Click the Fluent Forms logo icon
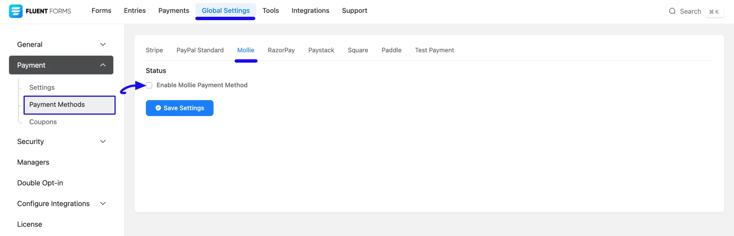The image size is (734, 236). (x=15, y=11)
